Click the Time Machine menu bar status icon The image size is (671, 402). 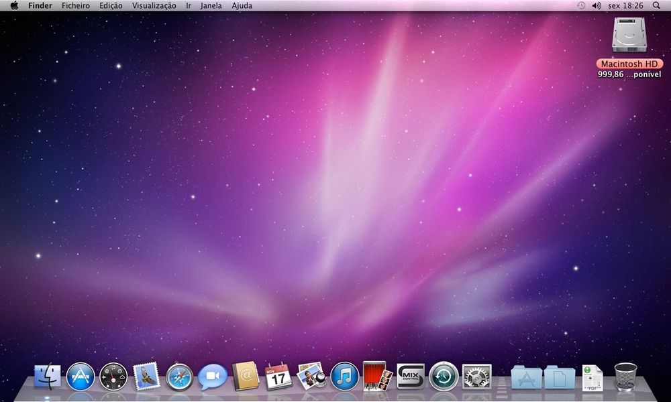(580, 5)
